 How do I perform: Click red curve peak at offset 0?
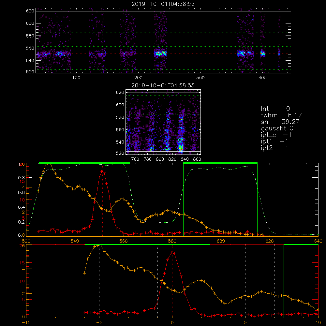coord(172,253)
